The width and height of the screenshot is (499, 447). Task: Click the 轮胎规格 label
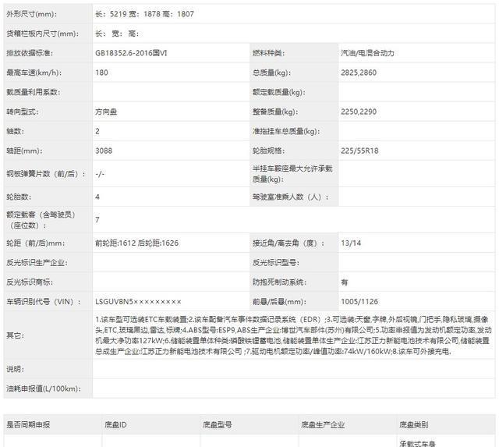[268, 151]
